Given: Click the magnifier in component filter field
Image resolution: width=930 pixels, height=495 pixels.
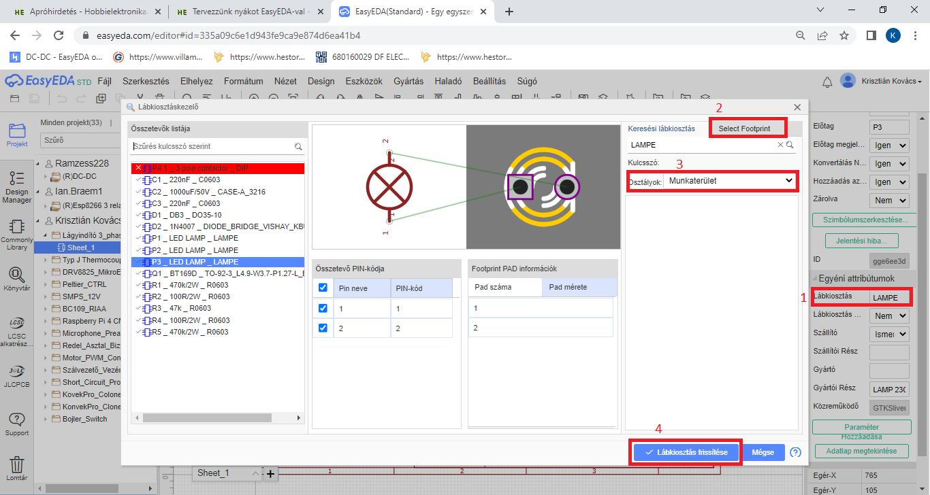Looking at the screenshot, I should click(x=298, y=146).
